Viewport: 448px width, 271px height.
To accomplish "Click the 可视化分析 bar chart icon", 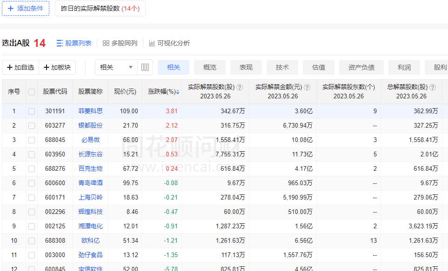I will click(152, 43).
